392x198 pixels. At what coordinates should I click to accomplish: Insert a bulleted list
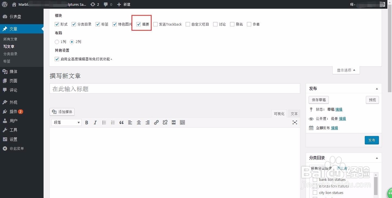point(104,122)
